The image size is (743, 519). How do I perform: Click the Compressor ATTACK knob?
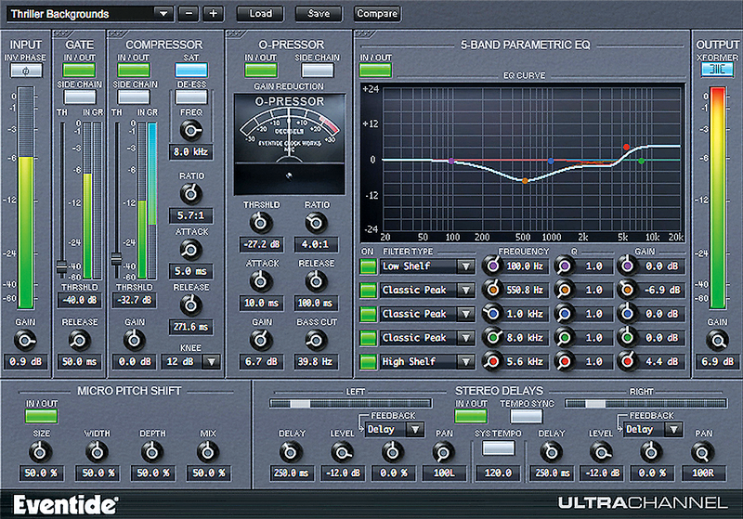pyautogui.click(x=191, y=250)
